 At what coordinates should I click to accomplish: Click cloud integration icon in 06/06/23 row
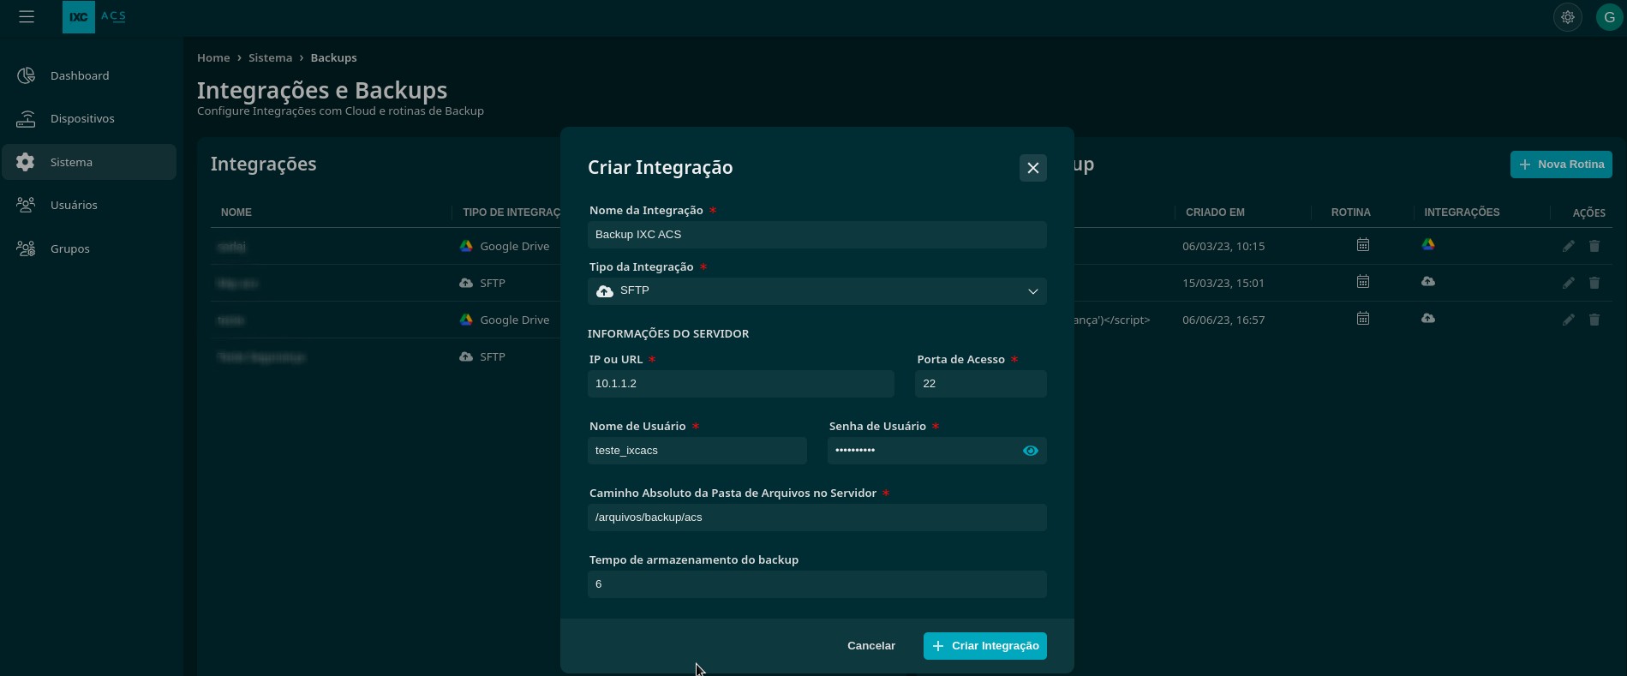point(1428,319)
